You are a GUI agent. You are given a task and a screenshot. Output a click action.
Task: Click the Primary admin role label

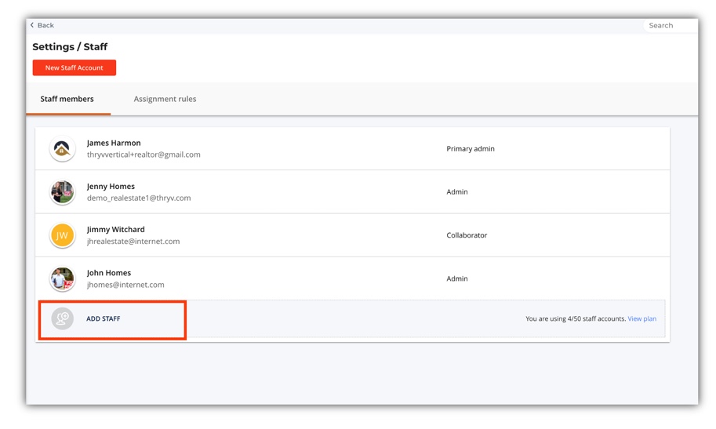coord(471,148)
